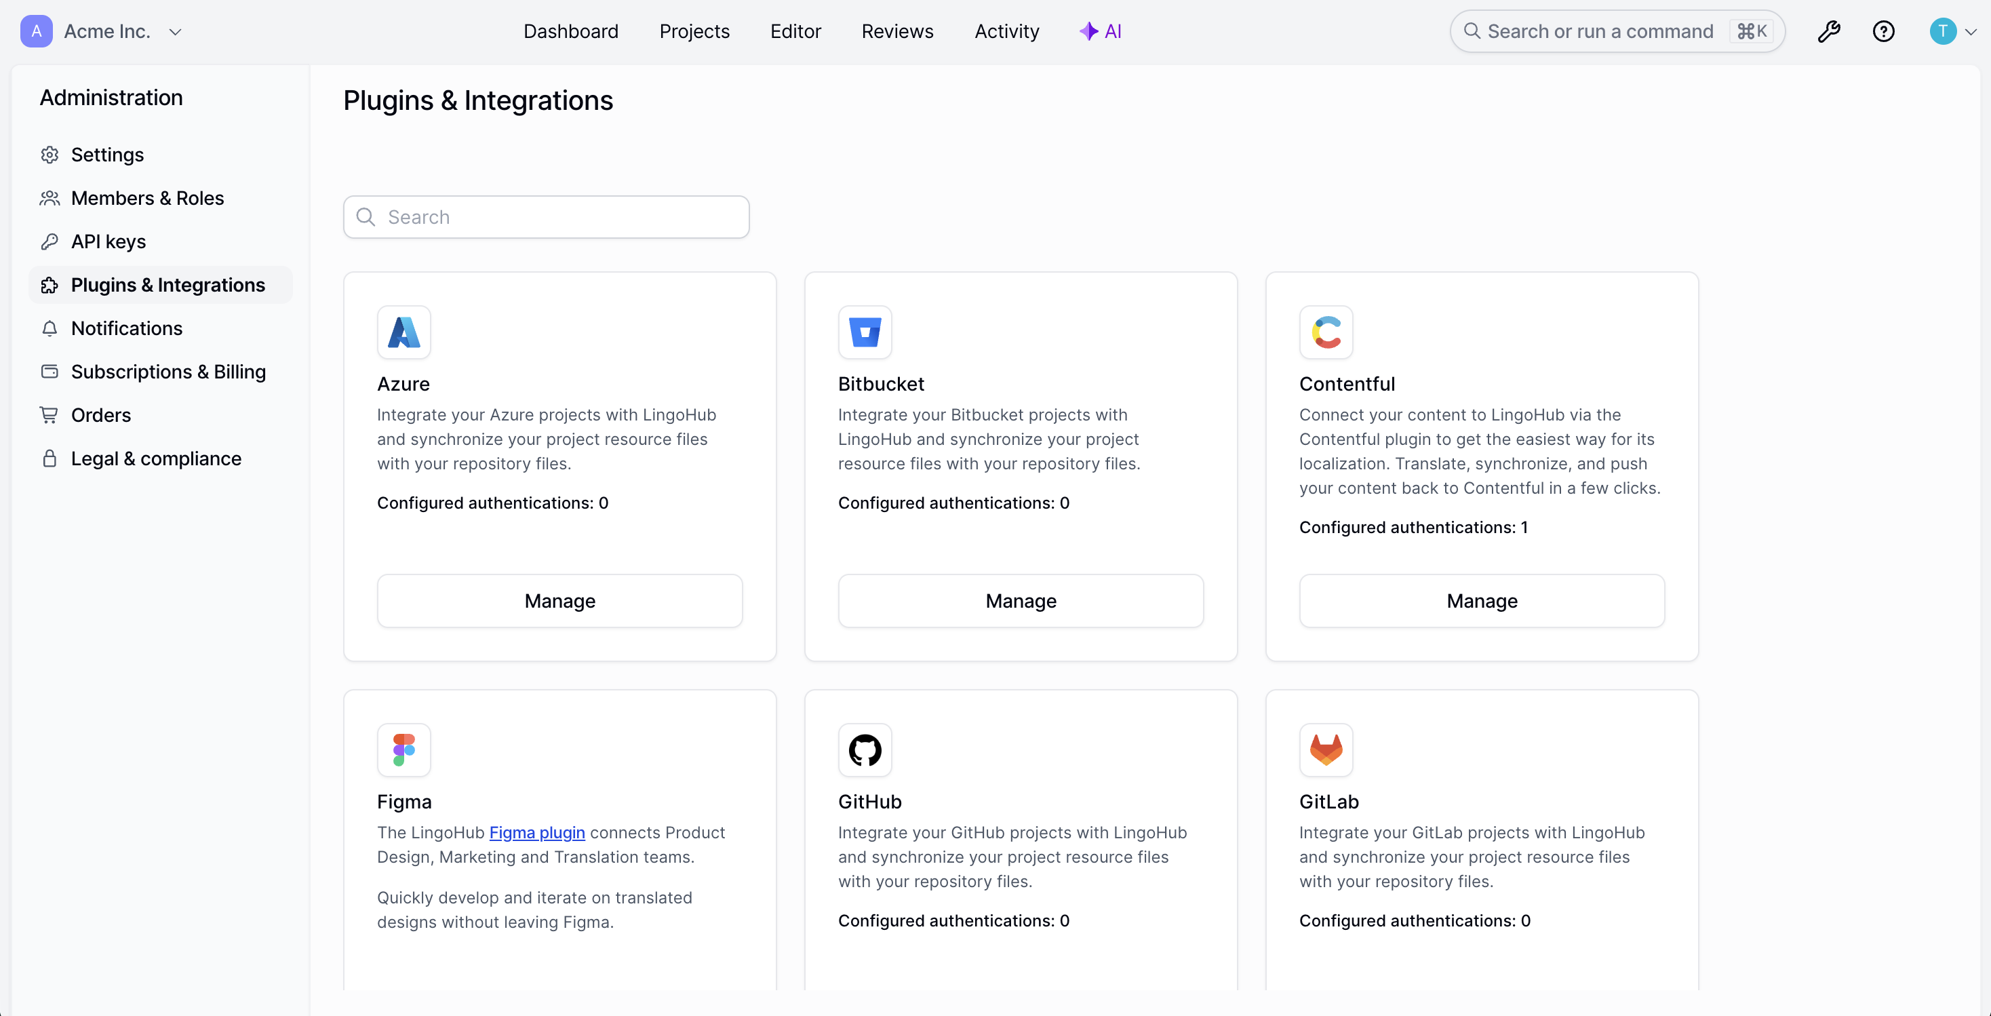1991x1016 pixels.
Task: View the Activity tab
Action: [x=1006, y=32]
